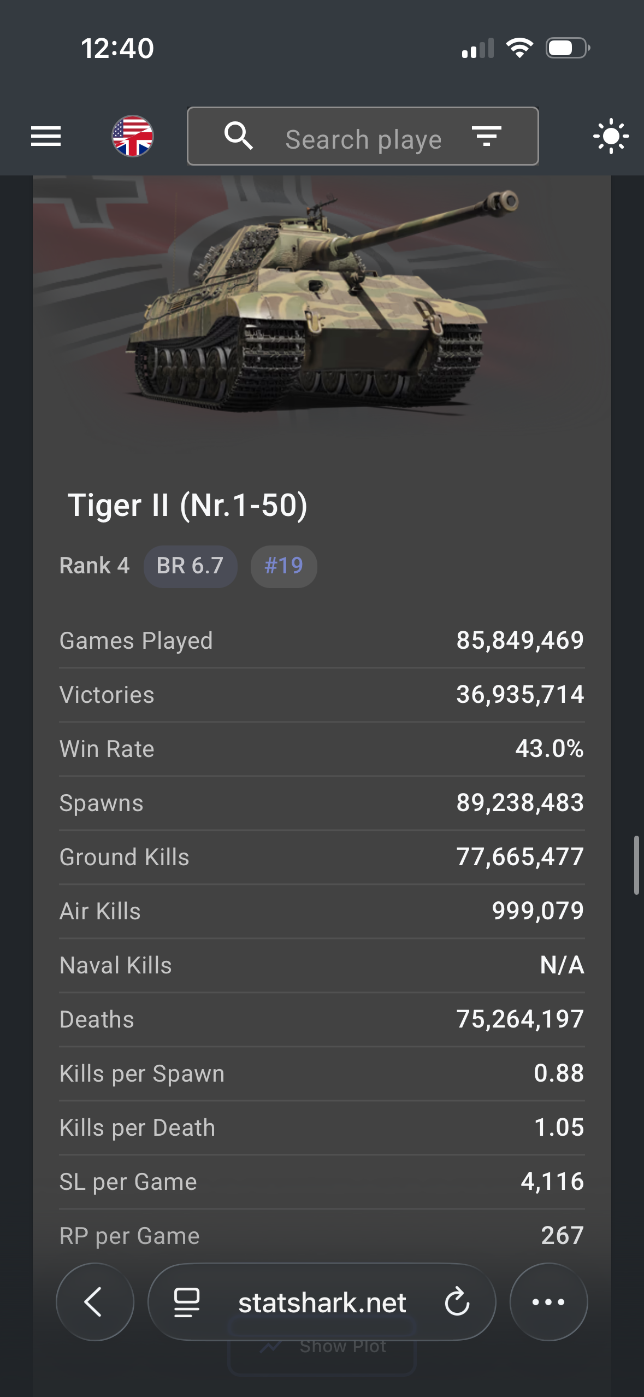Open the browser more options menu
The width and height of the screenshot is (644, 1397).
click(548, 1302)
